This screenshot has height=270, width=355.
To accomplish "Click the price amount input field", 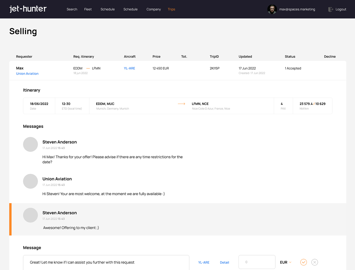I will [257, 262].
